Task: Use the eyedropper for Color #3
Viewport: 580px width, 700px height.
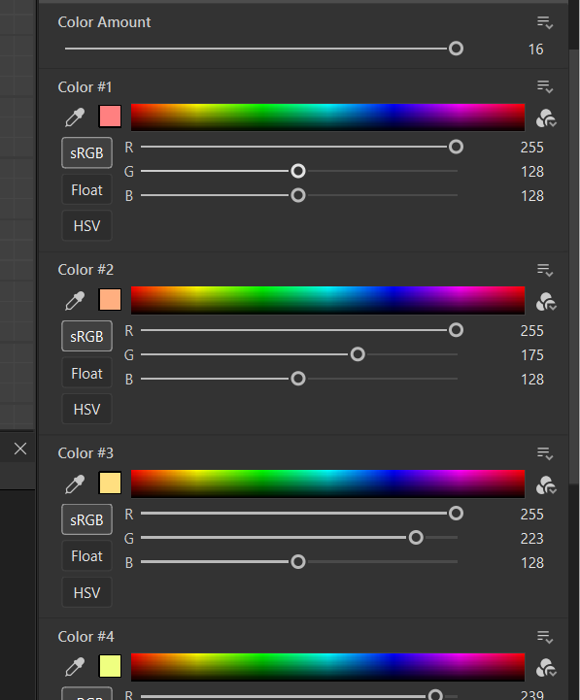Action: (75, 483)
